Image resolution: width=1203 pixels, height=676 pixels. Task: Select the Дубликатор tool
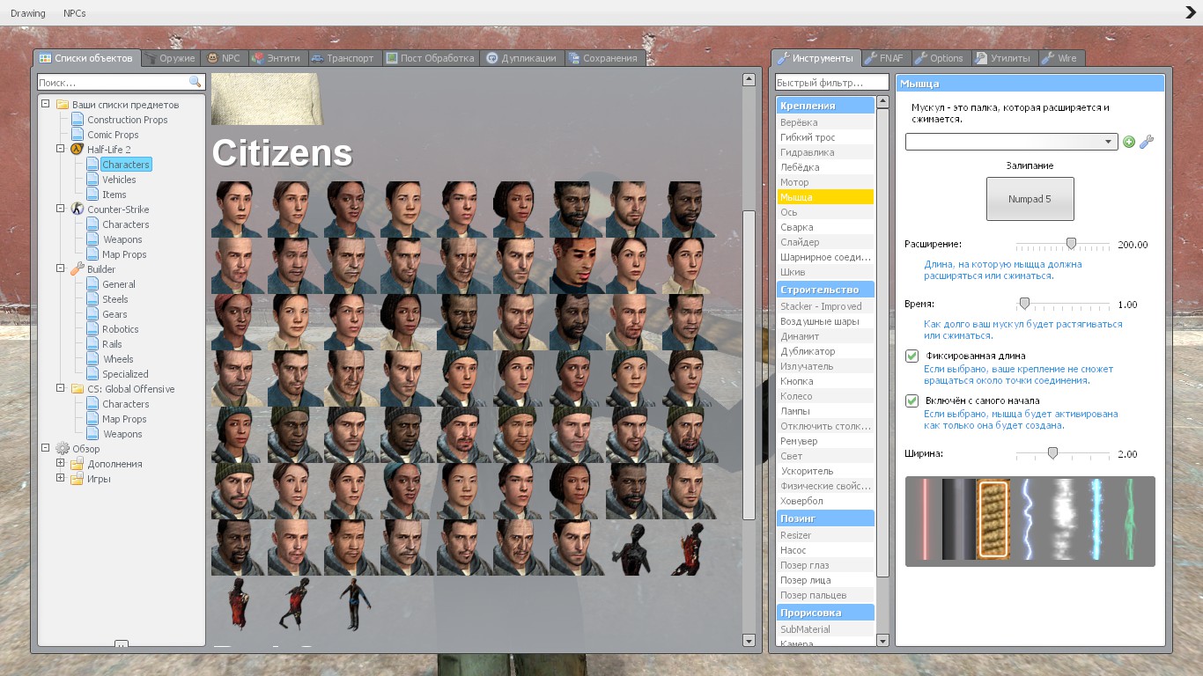pos(825,351)
